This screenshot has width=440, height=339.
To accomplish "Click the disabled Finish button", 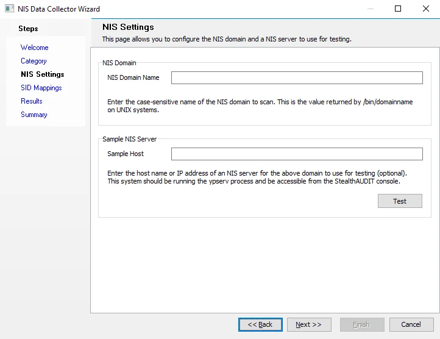I will [362, 325].
